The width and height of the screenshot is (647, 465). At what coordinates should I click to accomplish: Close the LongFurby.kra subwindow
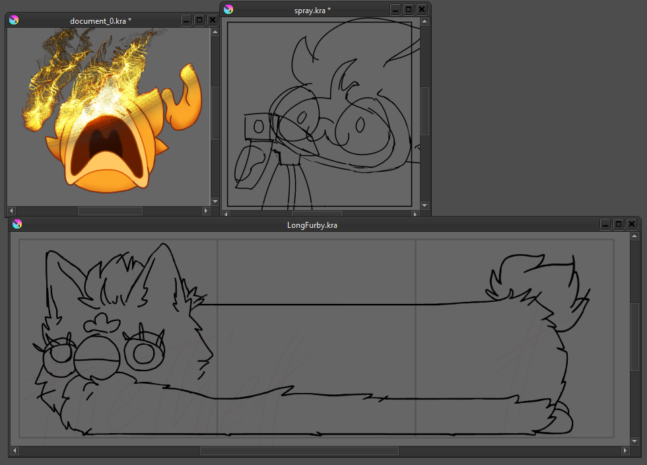(x=632, y=225)
